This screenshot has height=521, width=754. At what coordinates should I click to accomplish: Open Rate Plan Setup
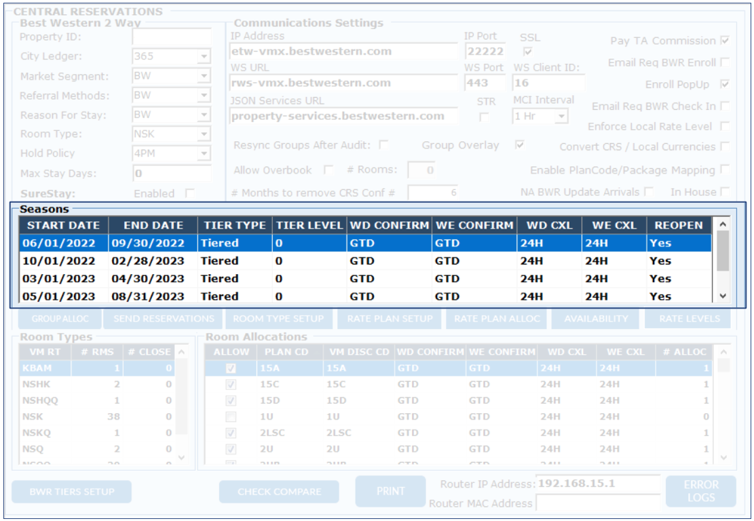[x=390, y=318]
